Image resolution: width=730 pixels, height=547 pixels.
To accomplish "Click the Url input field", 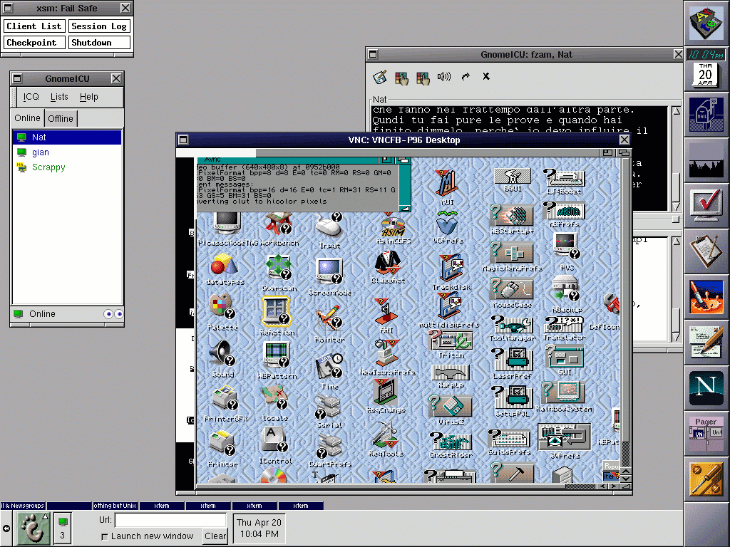I will click(x=170, y=521).
